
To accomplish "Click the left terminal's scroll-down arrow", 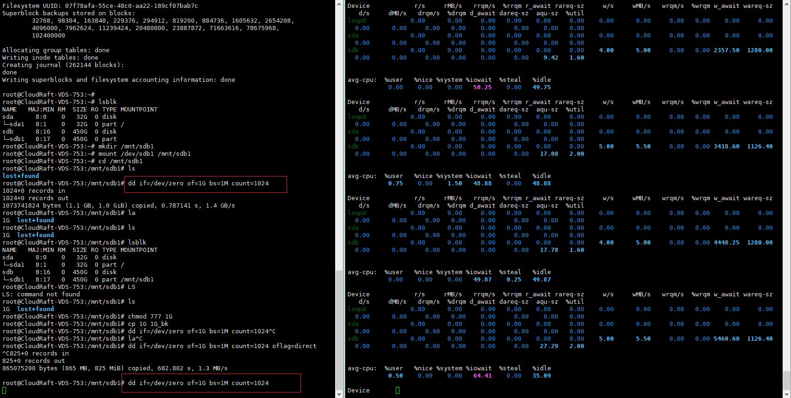I will 339,394.
